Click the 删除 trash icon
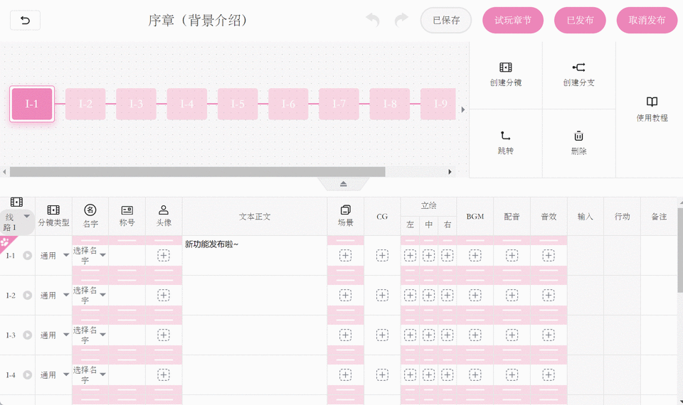 578,136
